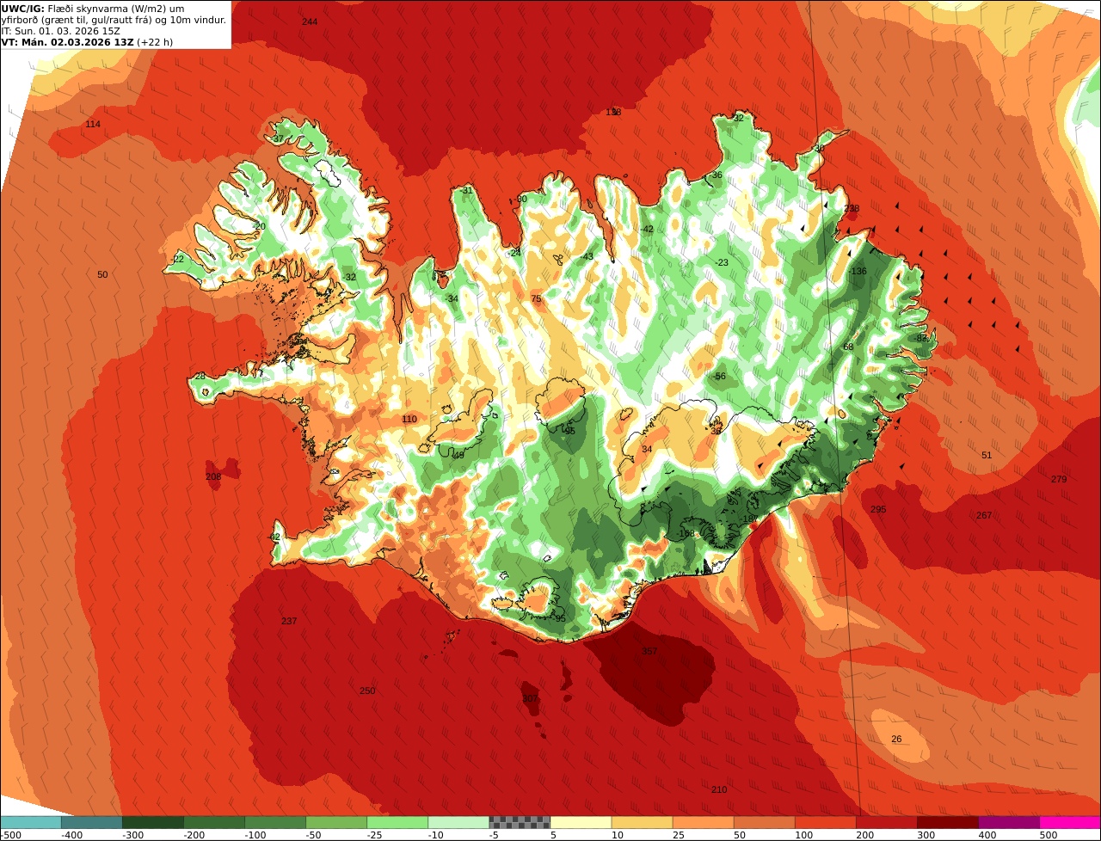Click the orange 25 to 50 swatch

tap(703, 821)
